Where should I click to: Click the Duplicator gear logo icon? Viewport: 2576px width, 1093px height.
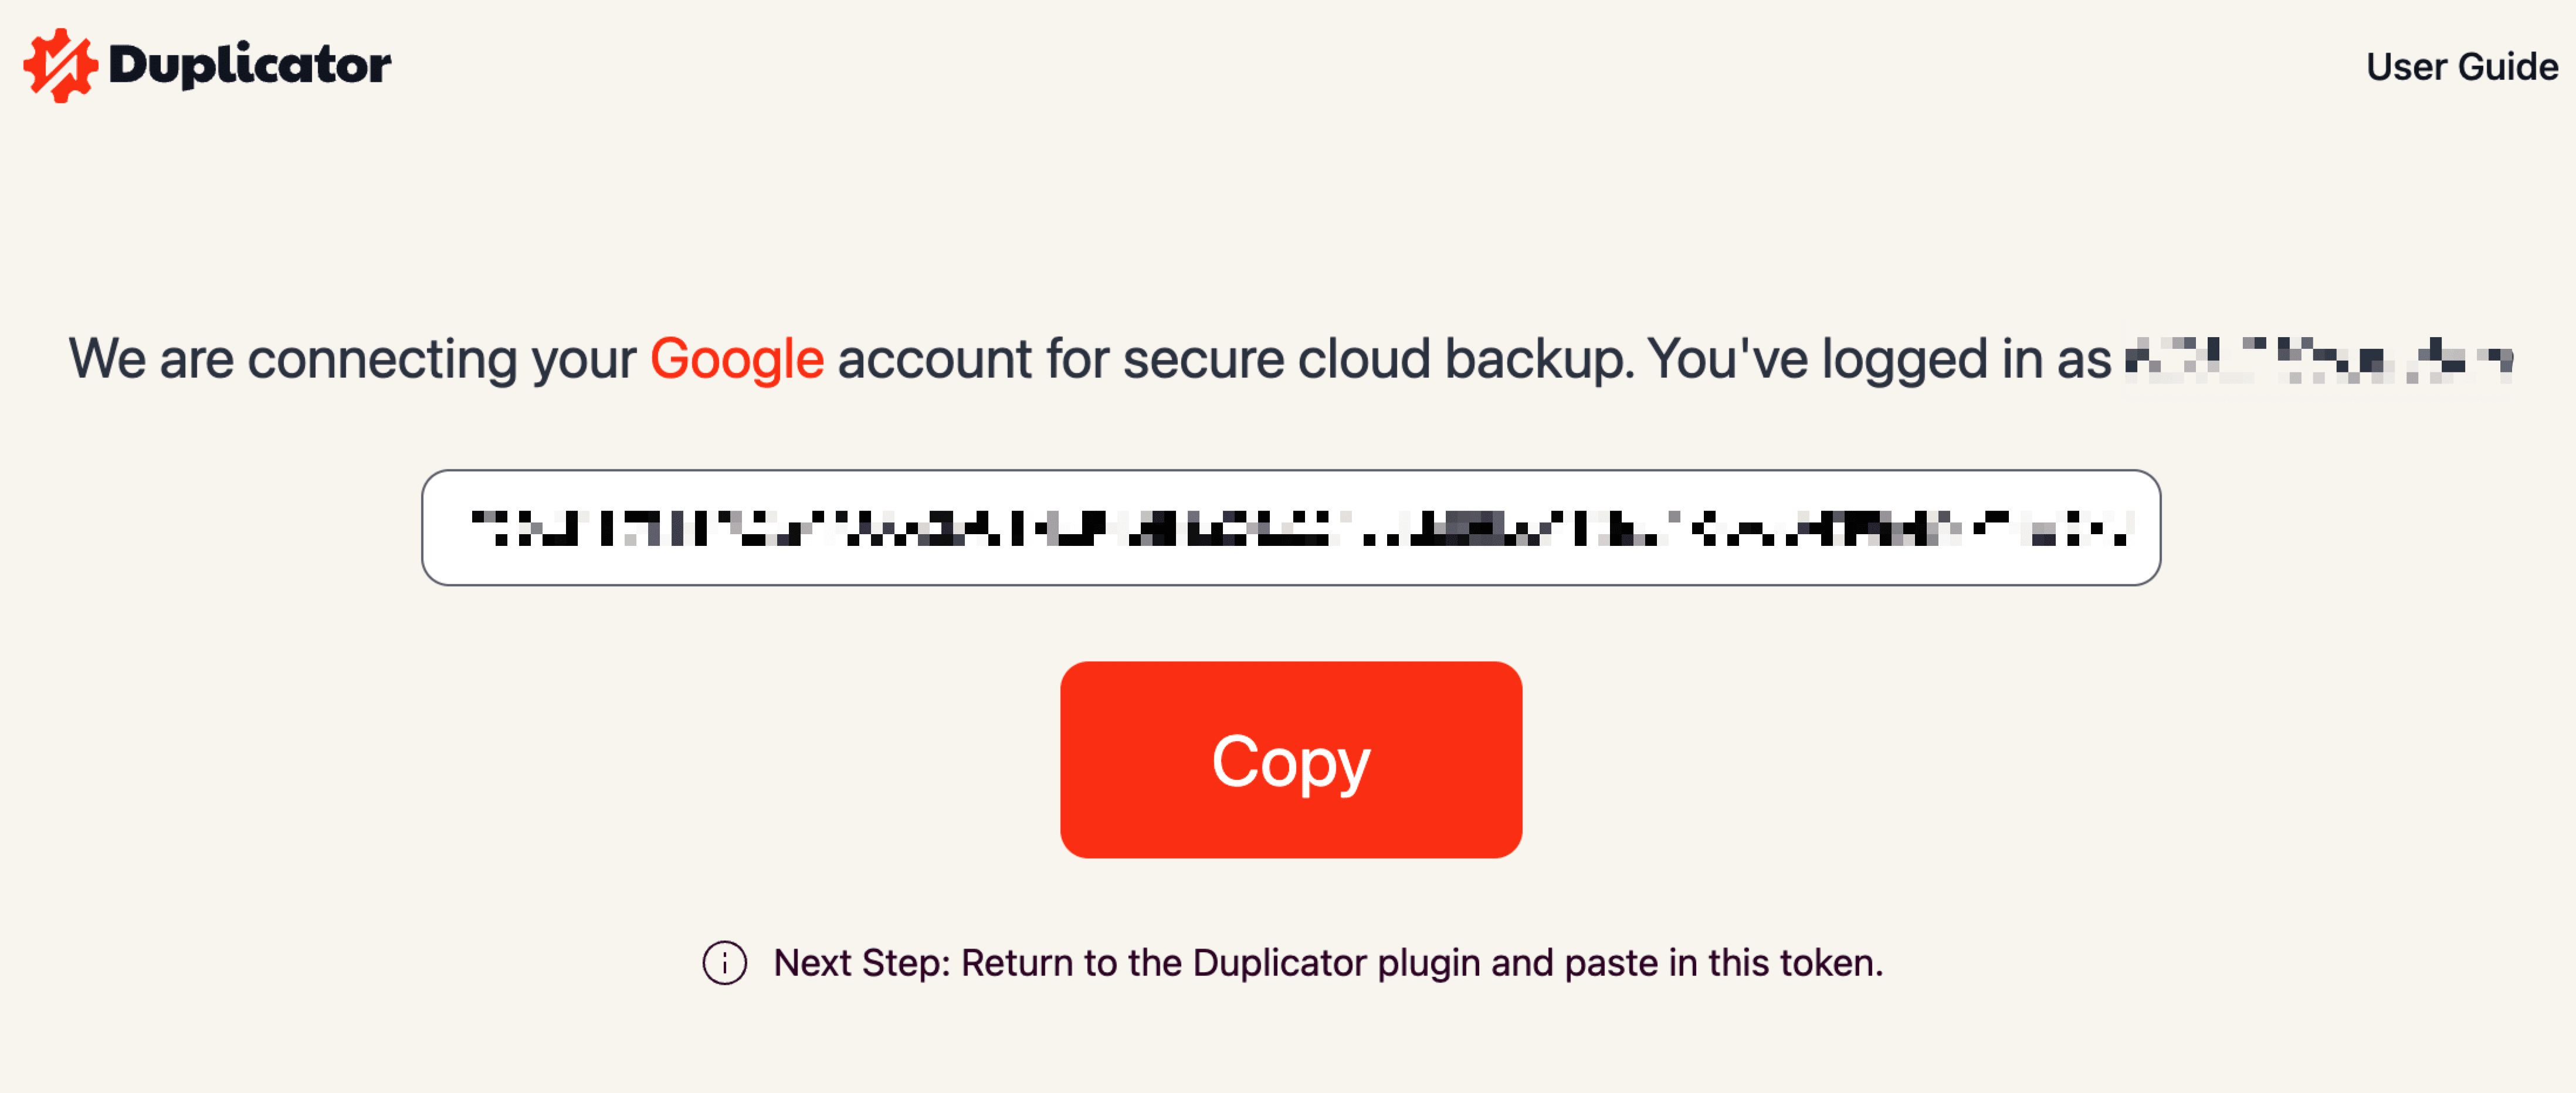click(x=60, y=66)
